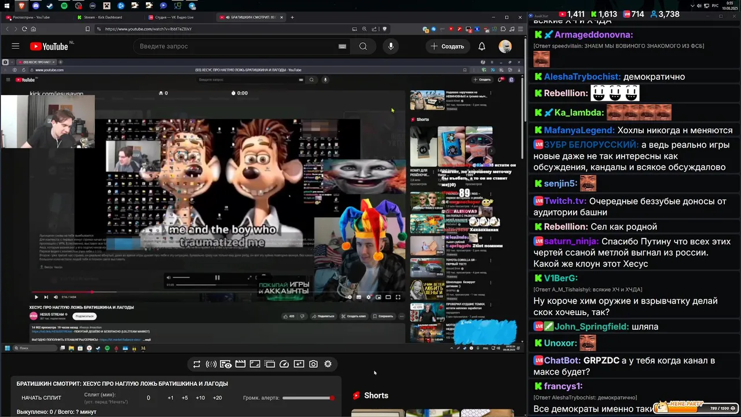This screenshot has width=741, height=417.
Task: Bookmark this page icon
Action: [87, 29]
